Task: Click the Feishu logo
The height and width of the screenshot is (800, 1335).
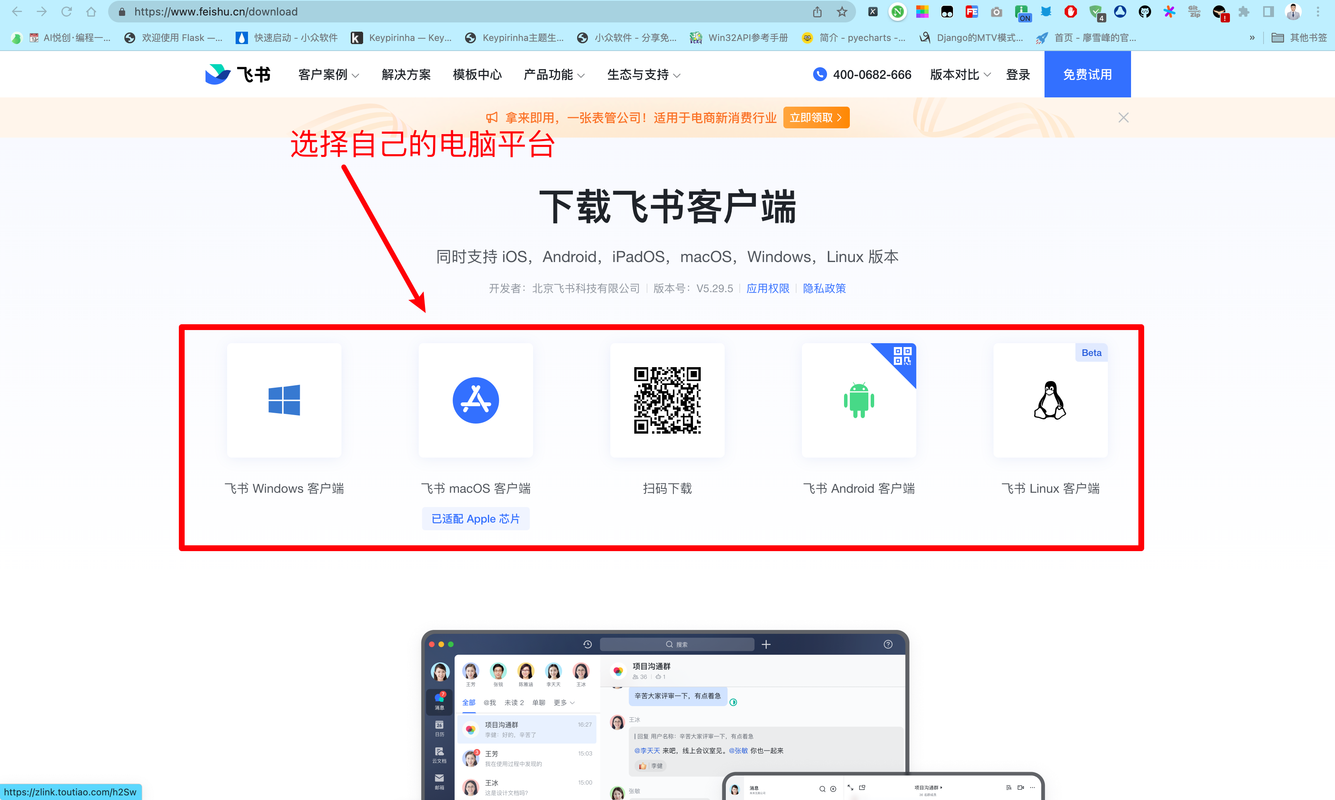Action: coord(238,74)
